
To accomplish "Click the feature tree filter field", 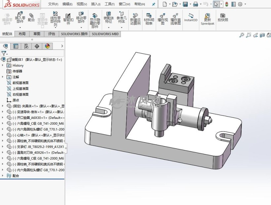I will tap(33, 53).
